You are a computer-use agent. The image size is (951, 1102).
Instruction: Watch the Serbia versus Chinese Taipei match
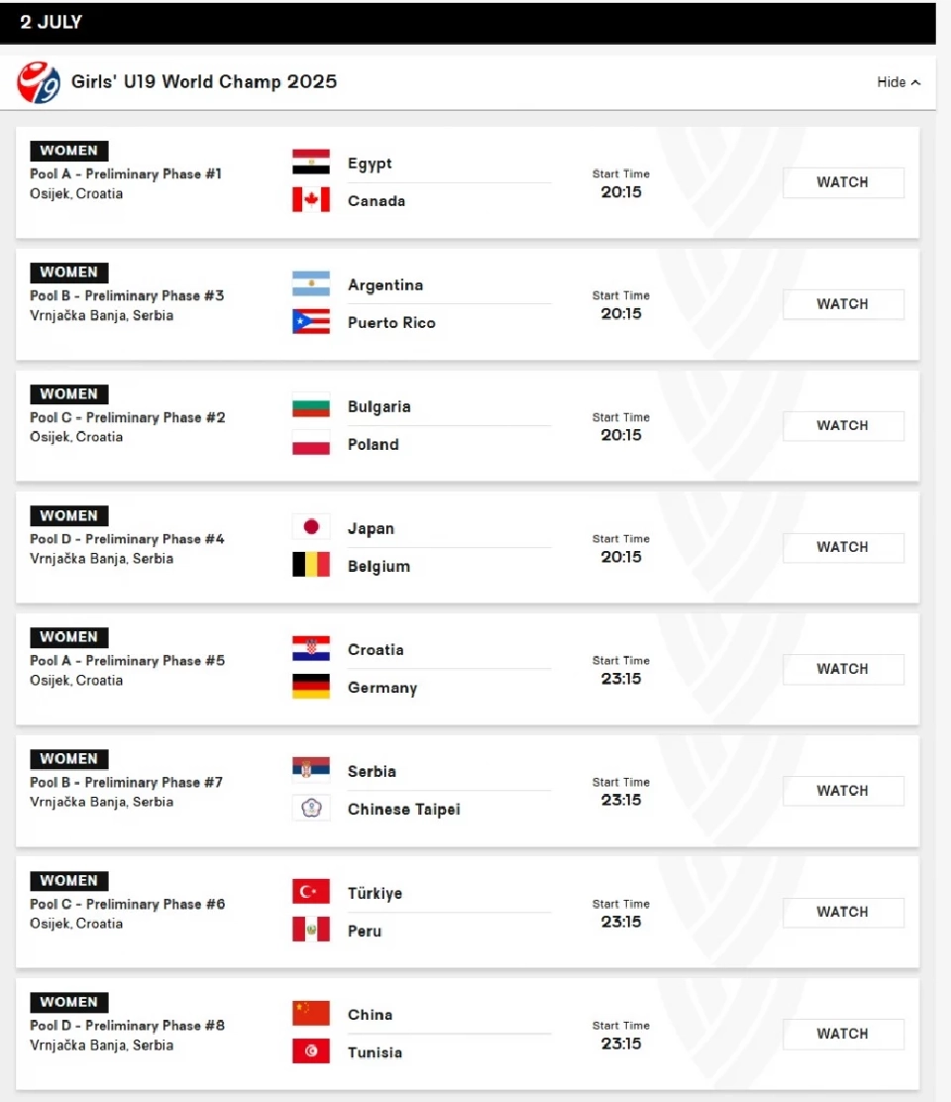(x=843, y=791)
